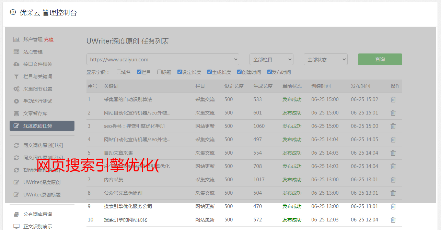Open 账户管理 in the sidebar
This screenshot has height=230, width=441.
[x=33, y=39]
